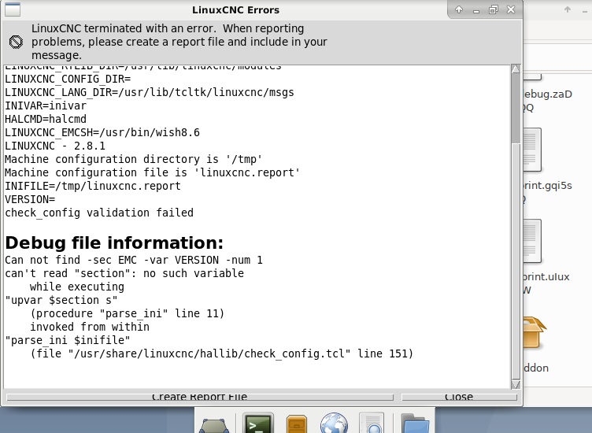Open the Terminal launcher in the dock
The height and width of the screenshot is (433, 592).
pyautogui.click(x=258, y=424)
